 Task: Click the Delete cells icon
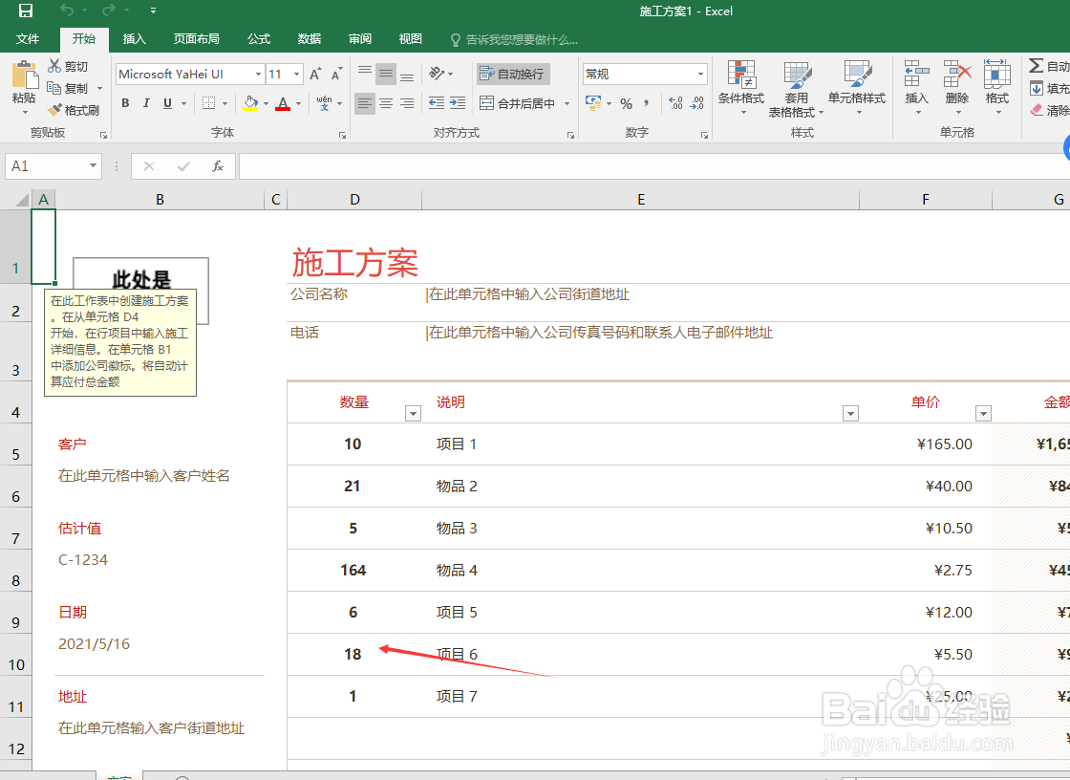[957, 75]
